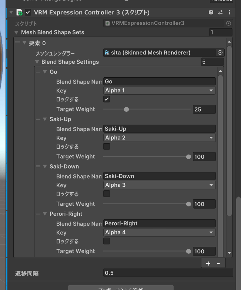Viewport: 241px width, 290px height.
Task: Click drag handle of Saki-Up entry
Action: tap(38, 119)
